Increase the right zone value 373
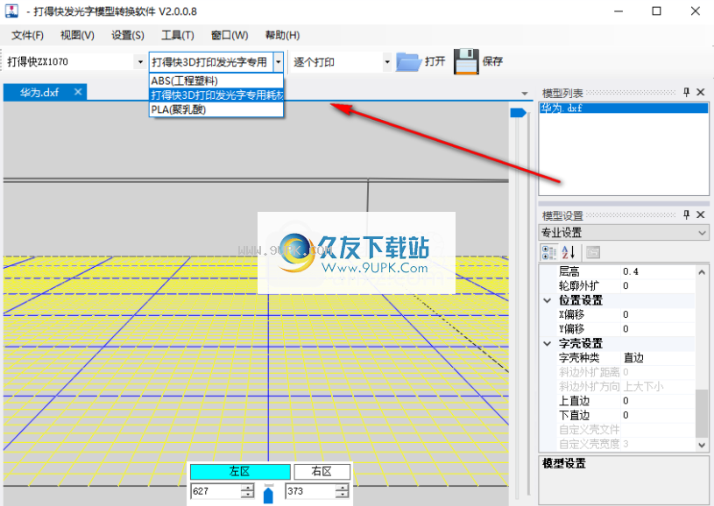 click(343, 488)
